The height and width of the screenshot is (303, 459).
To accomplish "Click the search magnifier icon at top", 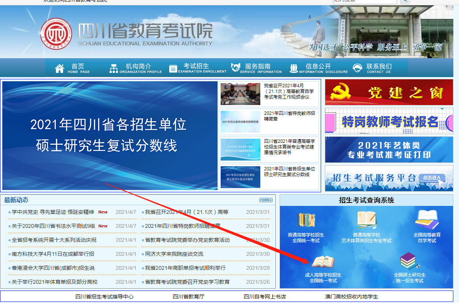I will 405,2.
